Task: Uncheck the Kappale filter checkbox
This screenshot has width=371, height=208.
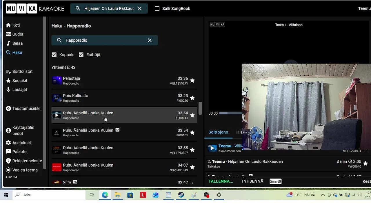Action: point(54,55)
